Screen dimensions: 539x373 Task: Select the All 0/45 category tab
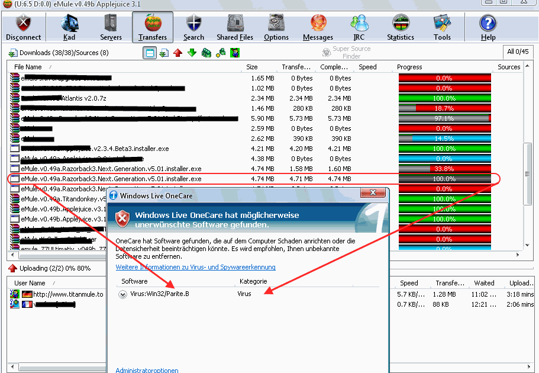point(518,52)
